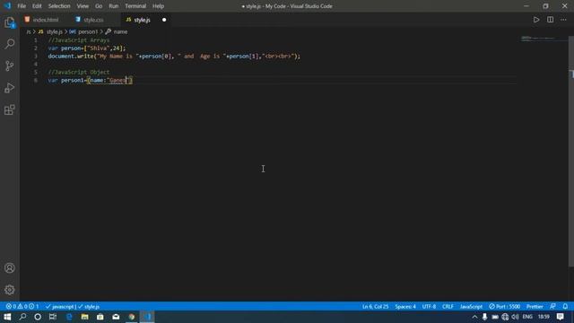This screenshot has height=323, width=574.
Task: Open the editor More Actions ellipsis
Action: point(563,20)
